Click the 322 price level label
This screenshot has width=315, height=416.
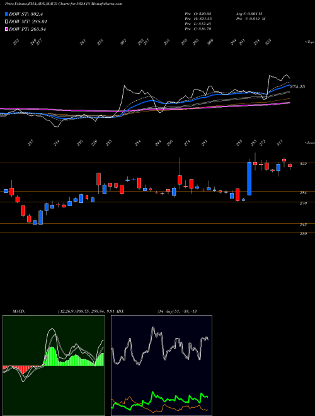click(303, 164)
